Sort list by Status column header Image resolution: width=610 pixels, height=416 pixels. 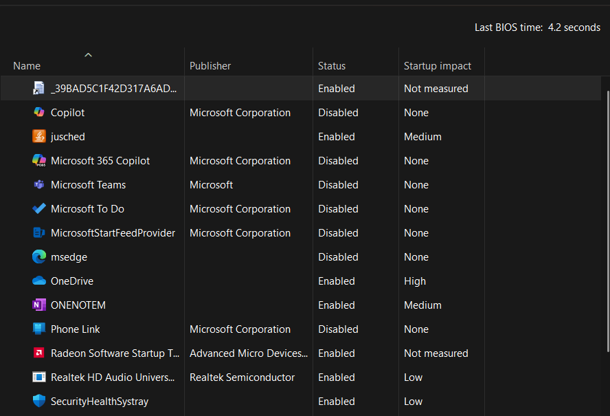coord(332,66)
